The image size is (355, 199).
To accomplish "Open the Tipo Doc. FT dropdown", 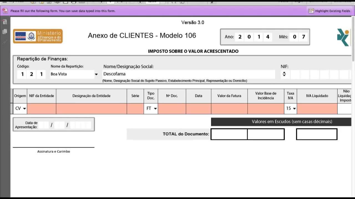I will click(x=155, y=109).
